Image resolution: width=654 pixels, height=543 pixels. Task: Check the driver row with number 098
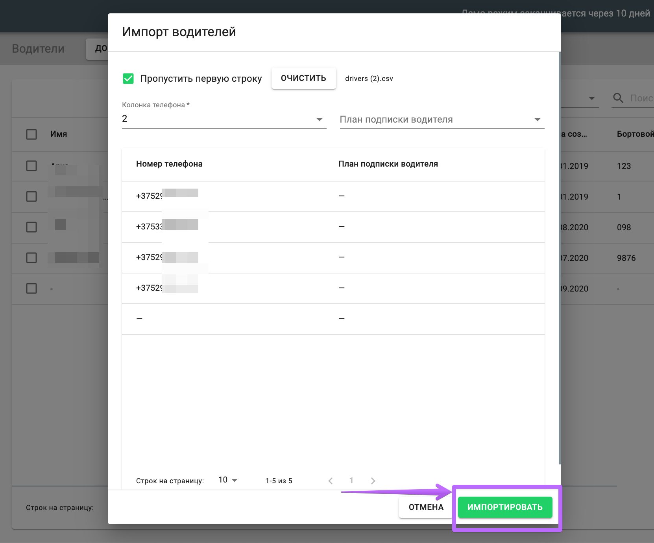click(x=31, y=227)
